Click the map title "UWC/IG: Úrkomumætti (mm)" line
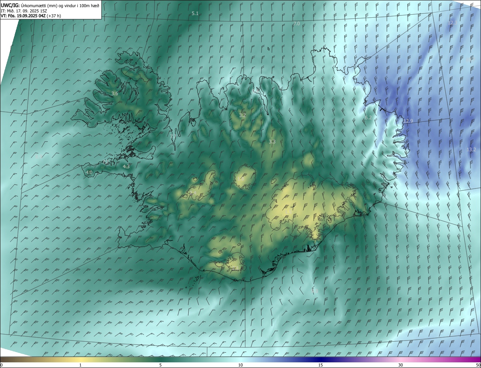 [50, 5]
